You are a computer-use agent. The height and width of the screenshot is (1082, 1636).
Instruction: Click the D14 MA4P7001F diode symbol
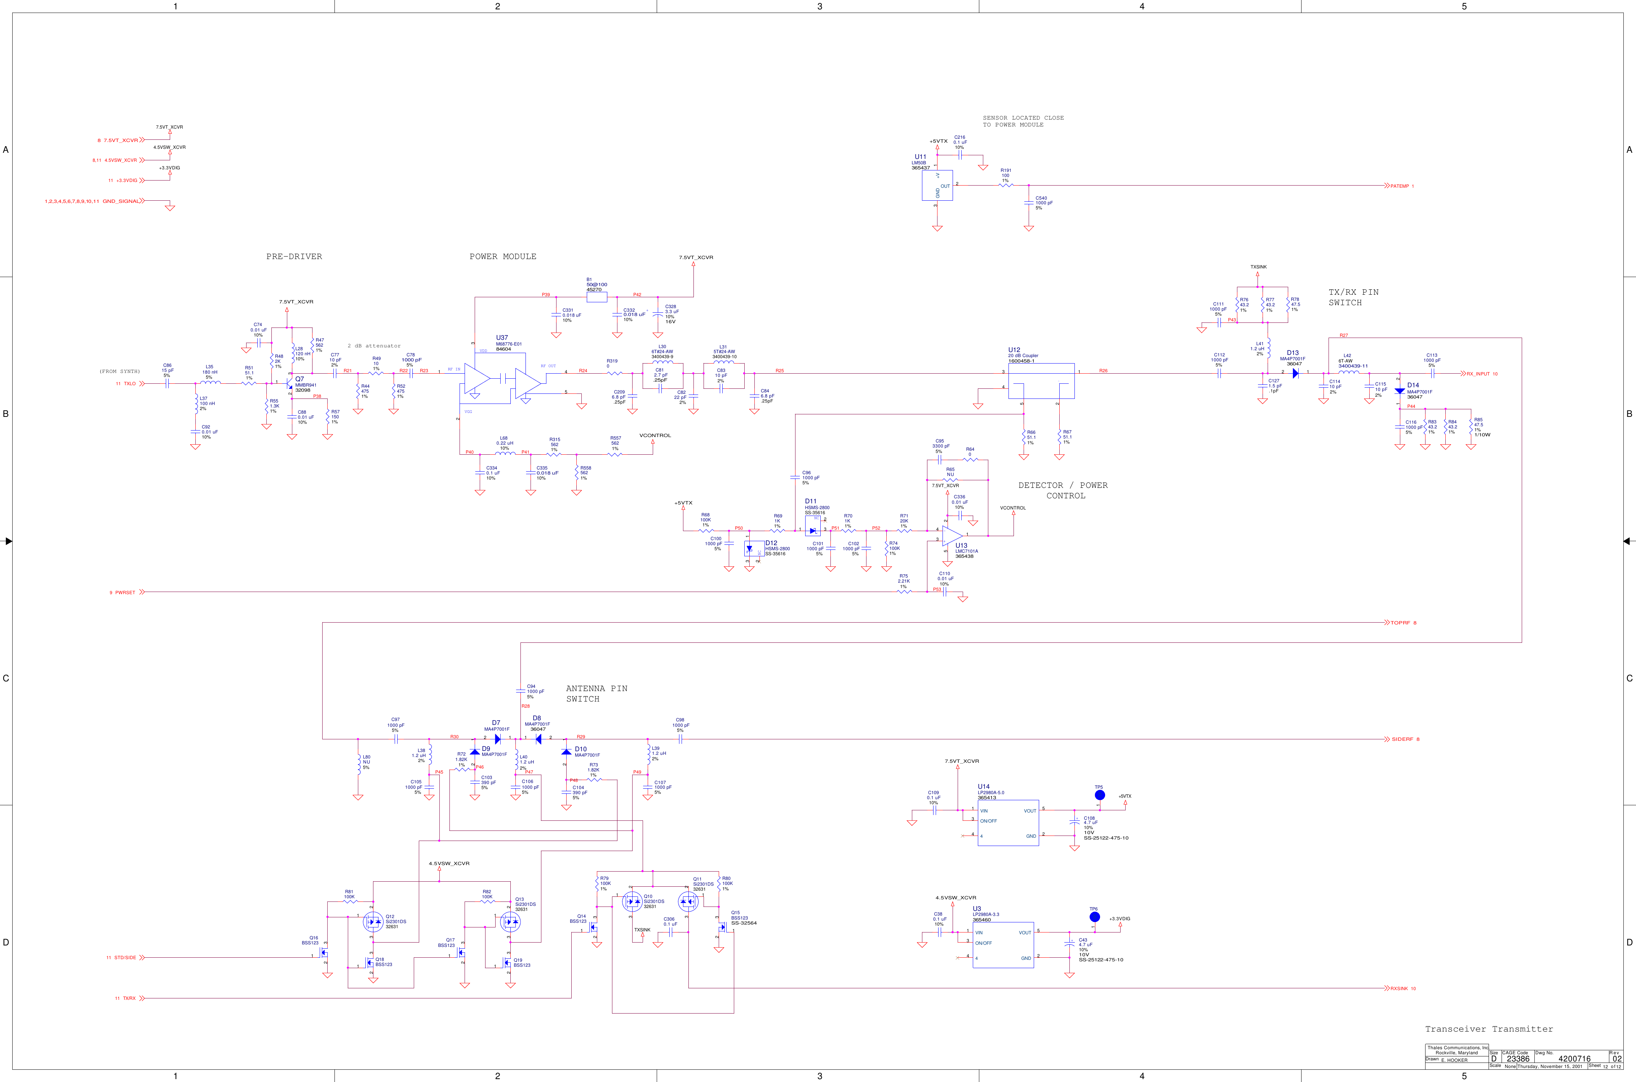(x=1399, y=391)
